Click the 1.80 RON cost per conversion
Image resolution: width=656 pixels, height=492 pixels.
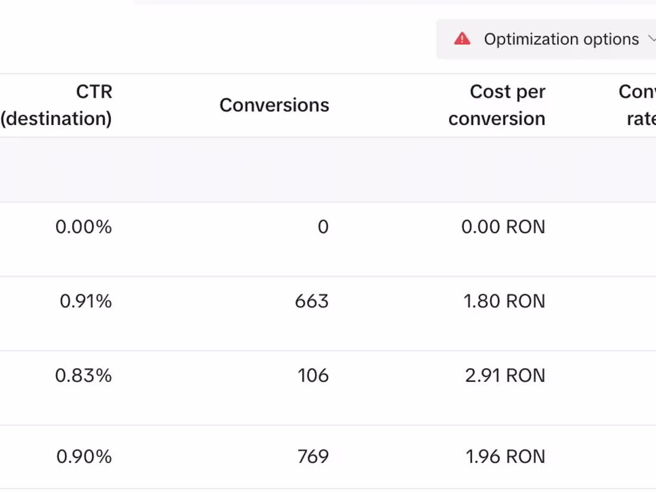[505, 301]
